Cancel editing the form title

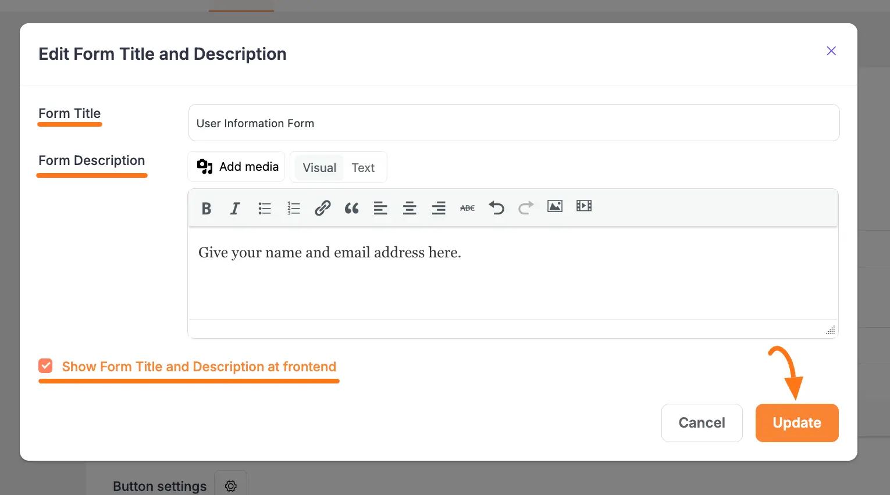click(702, 422)
